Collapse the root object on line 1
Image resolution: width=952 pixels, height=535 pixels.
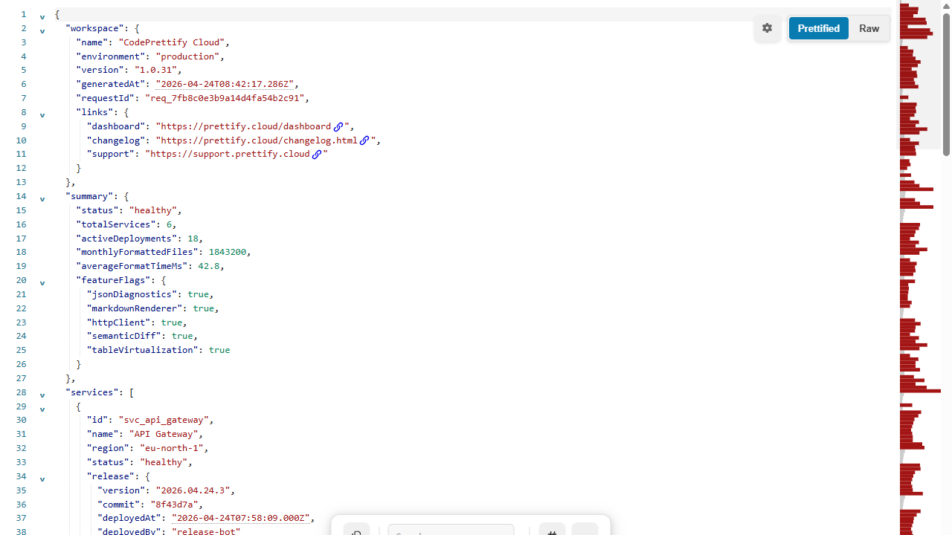click(x=42, y=17)
